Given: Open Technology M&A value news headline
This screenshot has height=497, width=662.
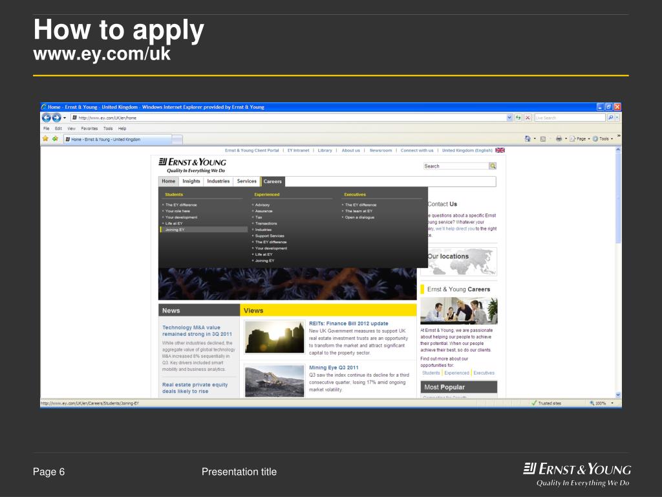Looking at the screenshot, I should [197, 331].
